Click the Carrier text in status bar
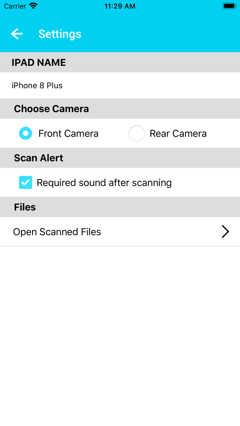The image size is (240, 426). tap(15, 6)
